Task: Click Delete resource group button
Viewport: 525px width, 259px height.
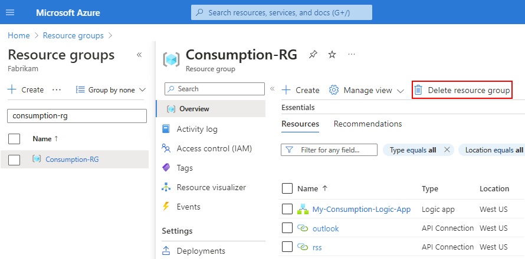Action: pos(462,90)
